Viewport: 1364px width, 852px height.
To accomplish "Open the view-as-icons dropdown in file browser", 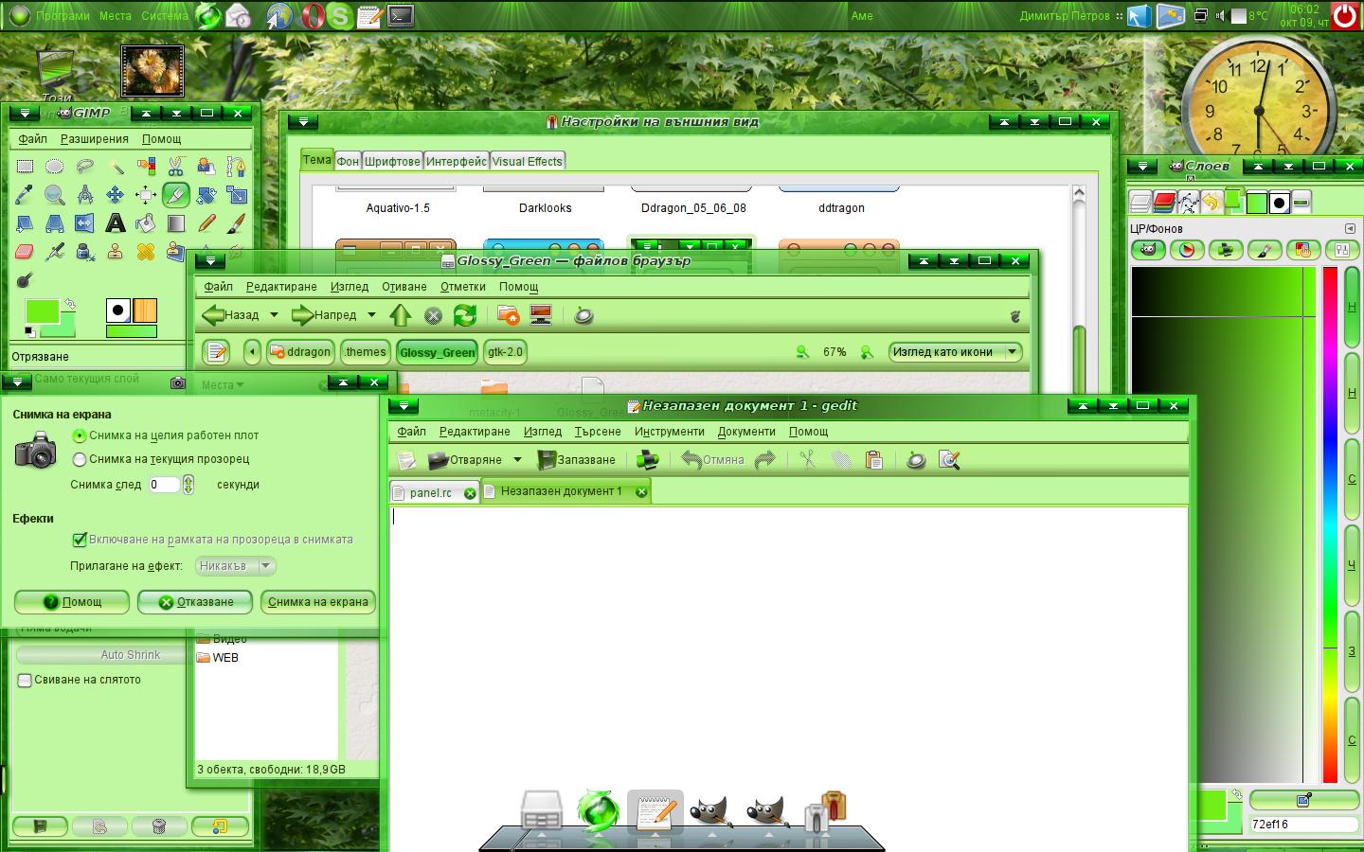I will coord(955,352).
